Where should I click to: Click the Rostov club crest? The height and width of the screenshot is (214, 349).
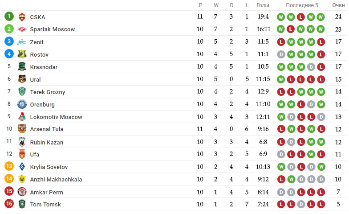tap(22, 54)
